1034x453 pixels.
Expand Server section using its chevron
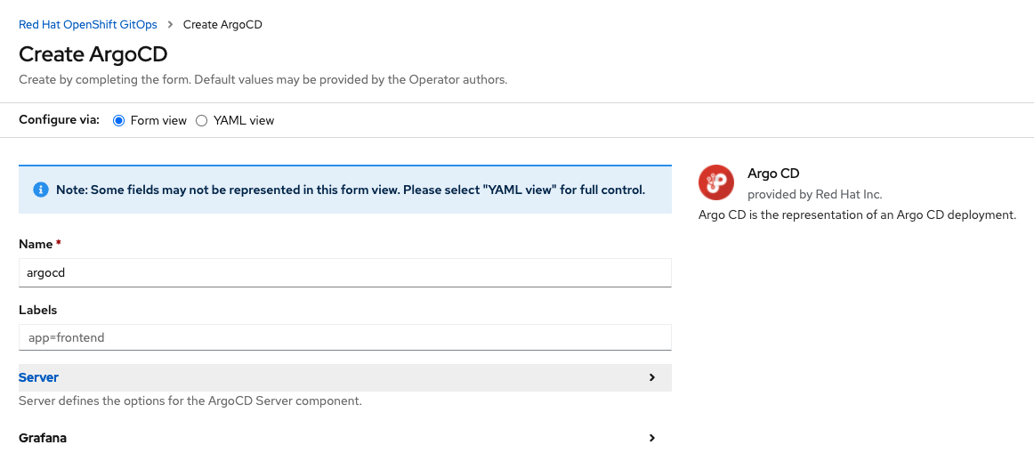651,377
